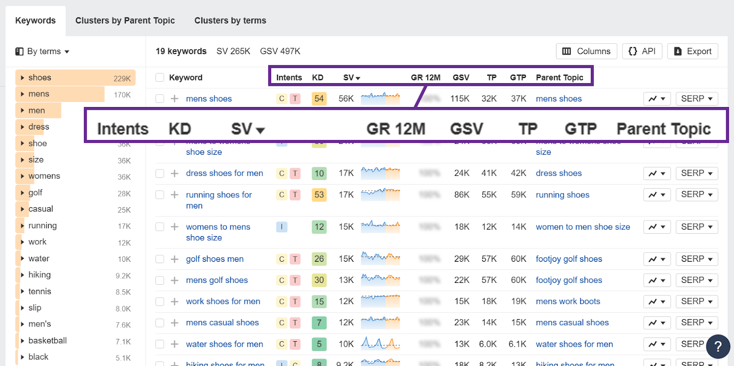The image size is (734, 366).
Task: Check the 'mens golf shoes' row checkbox
Action: click(x=160, y=280)
